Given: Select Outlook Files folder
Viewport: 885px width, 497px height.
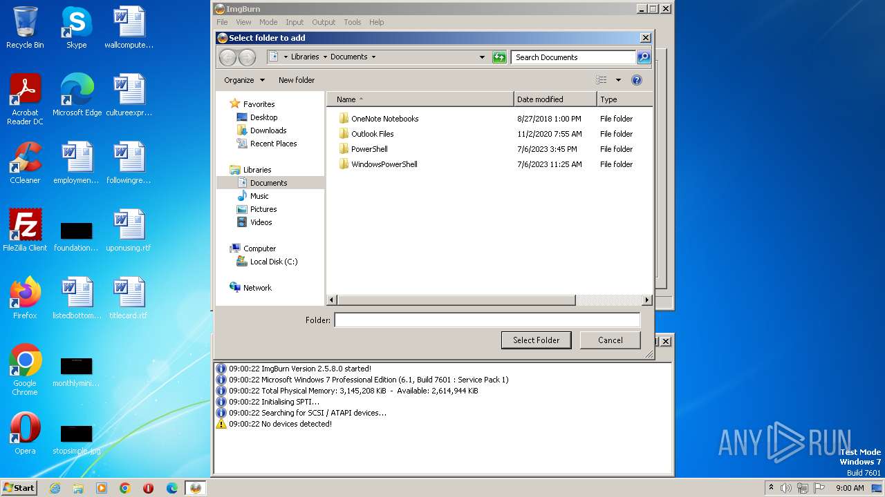Looking at the screenshot, I should point(366,134).
